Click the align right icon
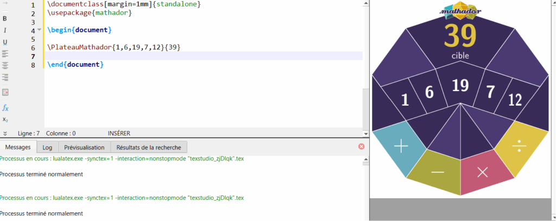This screenshot has height=221, width=556. [5, 77]
